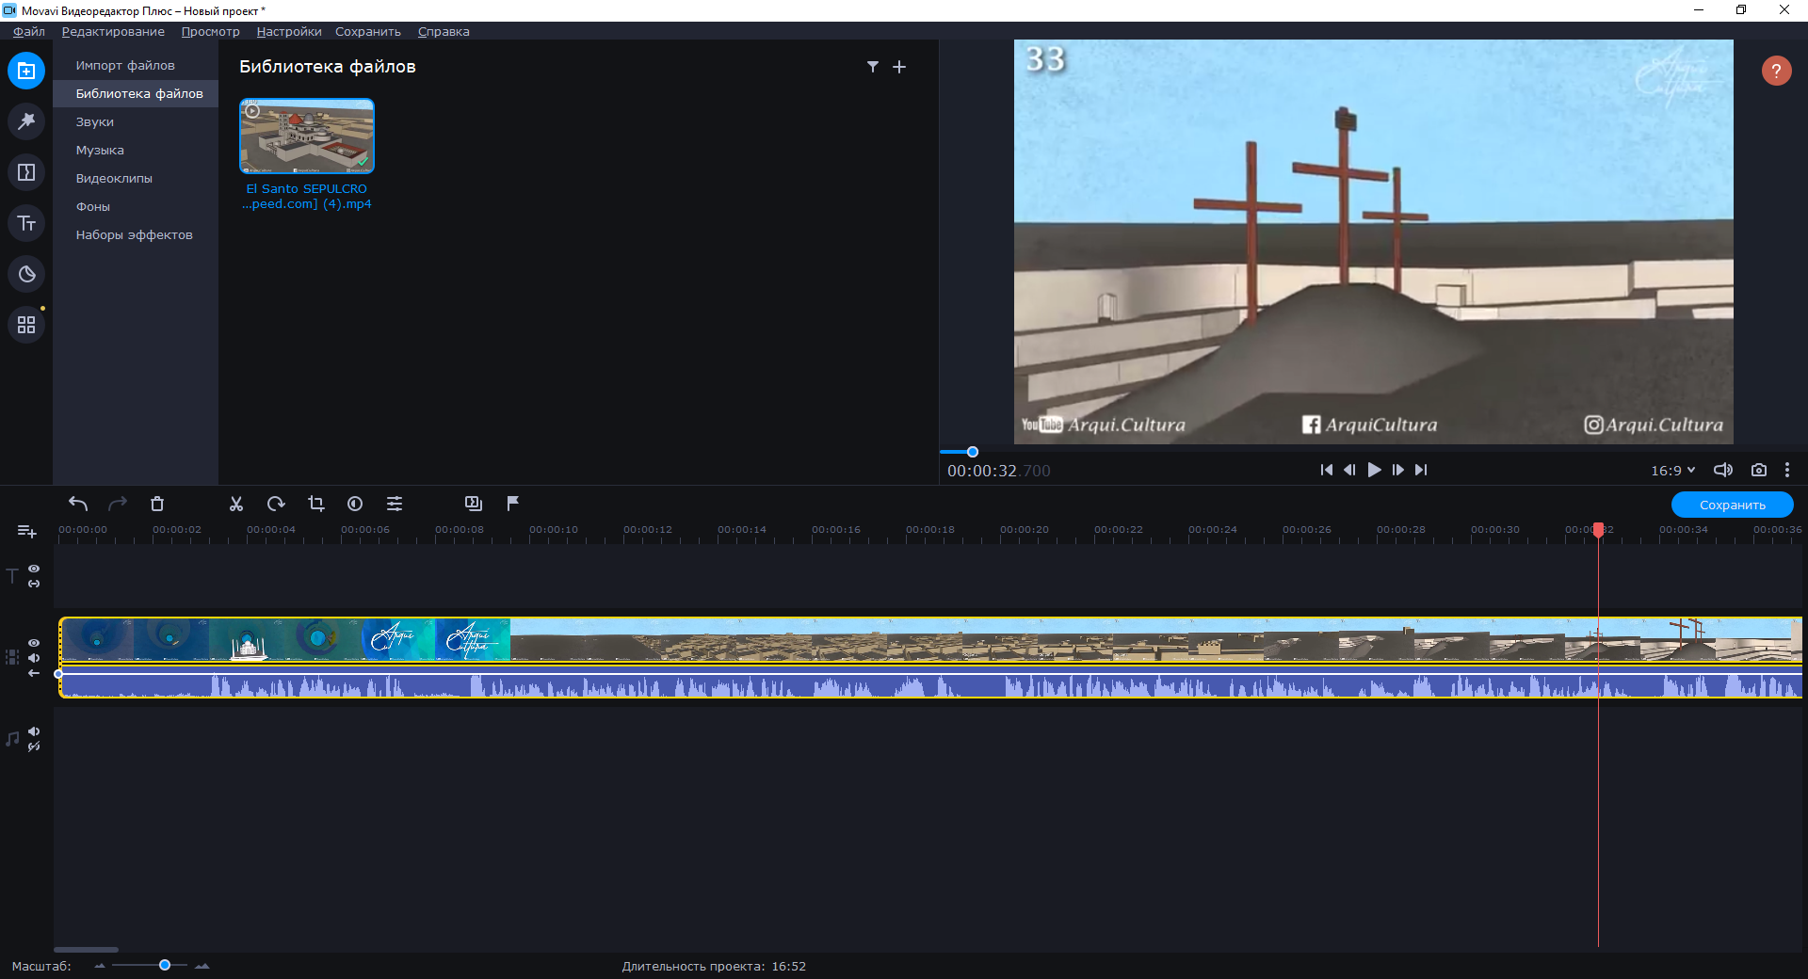
Task: Zoom out the timeline with the small mountain icon
Action: pyautogui.click(x=100, y=966)
